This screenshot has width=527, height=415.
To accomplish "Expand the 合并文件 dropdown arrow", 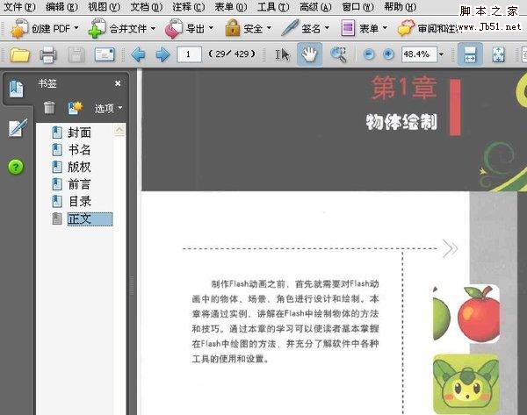I will click(153, 29).
